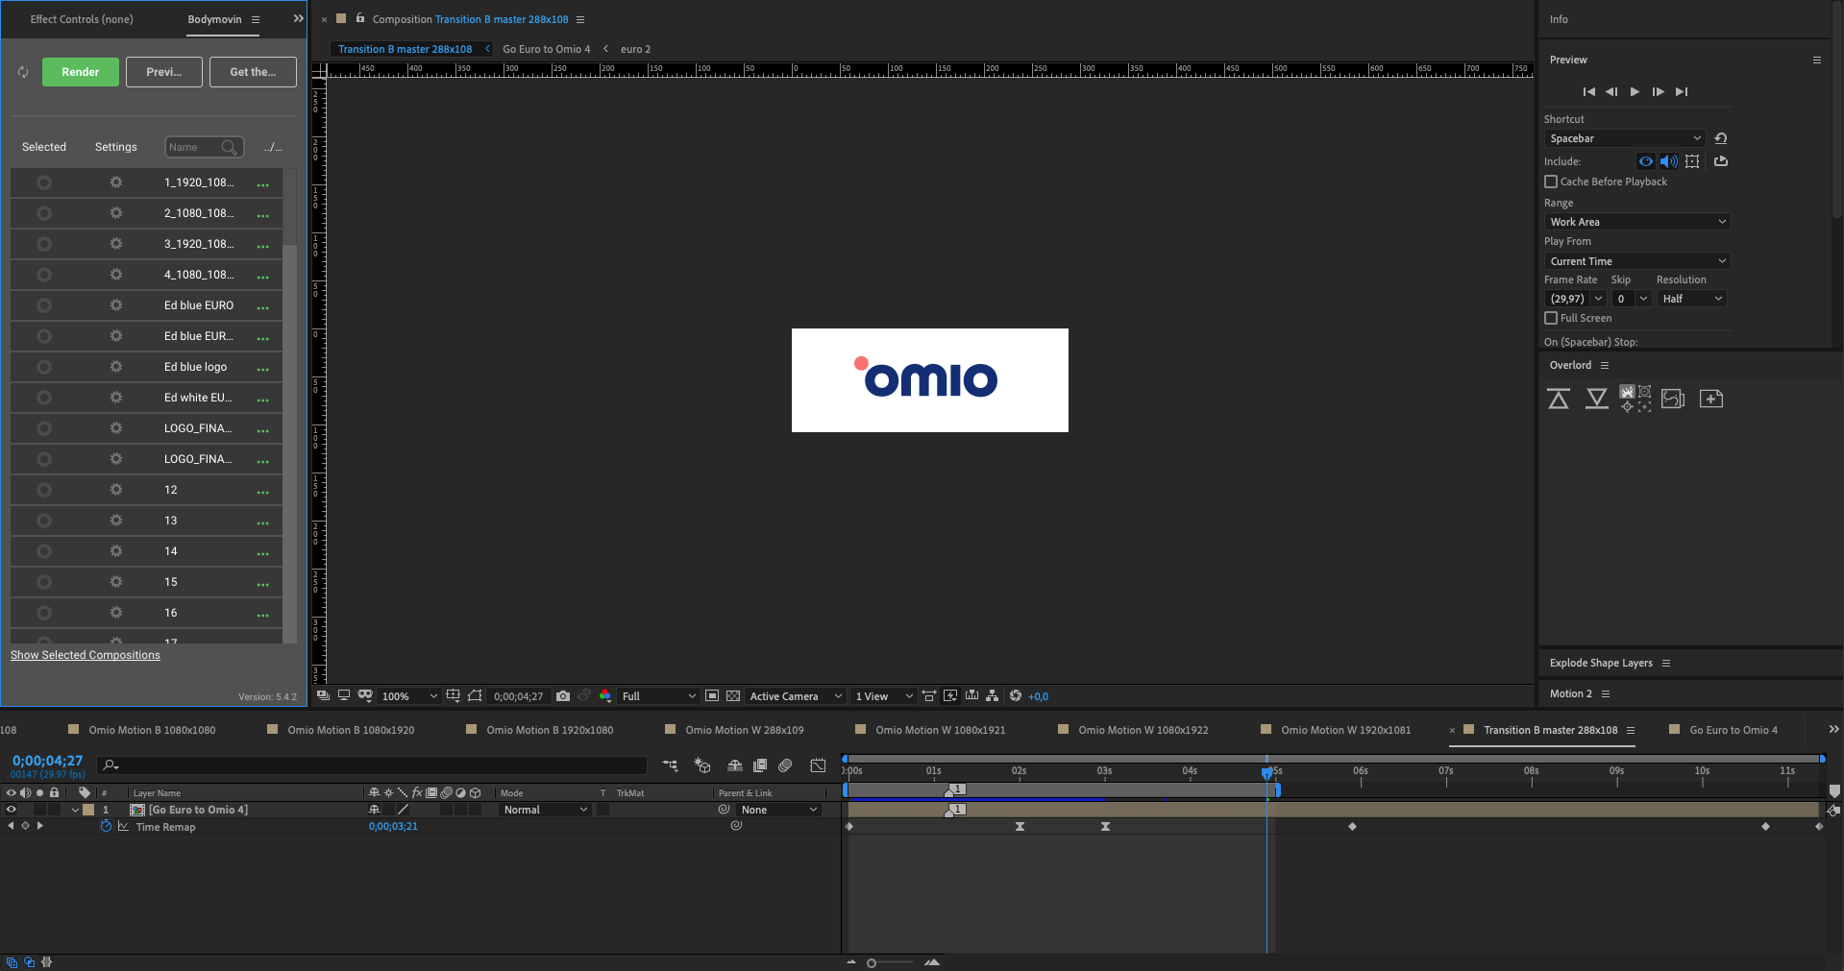This screenshot has width=1844, height=971.
Task: Open settings gear for 1_1920_108 composition
Action: point(116,182)
